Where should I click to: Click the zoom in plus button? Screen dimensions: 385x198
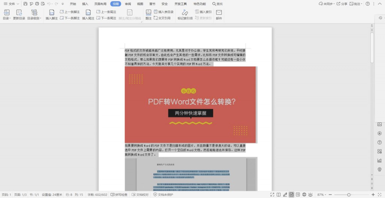pyautogui.click(x=373, y=195)
